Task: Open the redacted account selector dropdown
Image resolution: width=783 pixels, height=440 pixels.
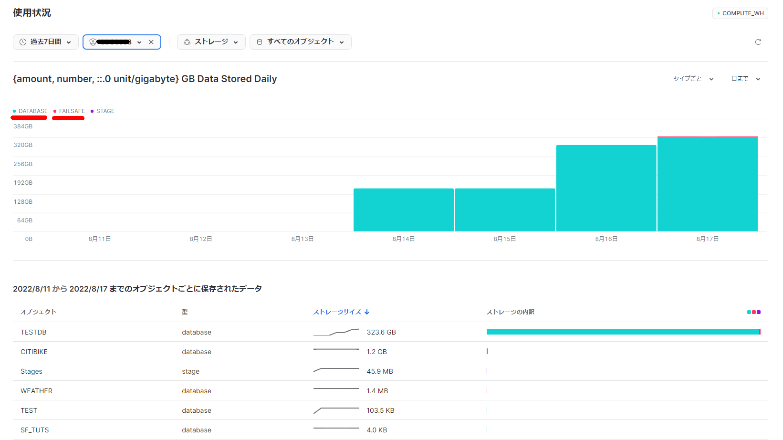Action: click(x=122, y=42)
